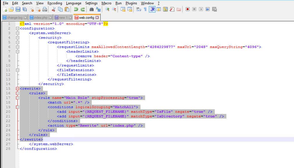Image resolution: width=294 pixels, height=168 pixels.
Task: Open the User Defined Language icon
Action: tap(159, 9)
